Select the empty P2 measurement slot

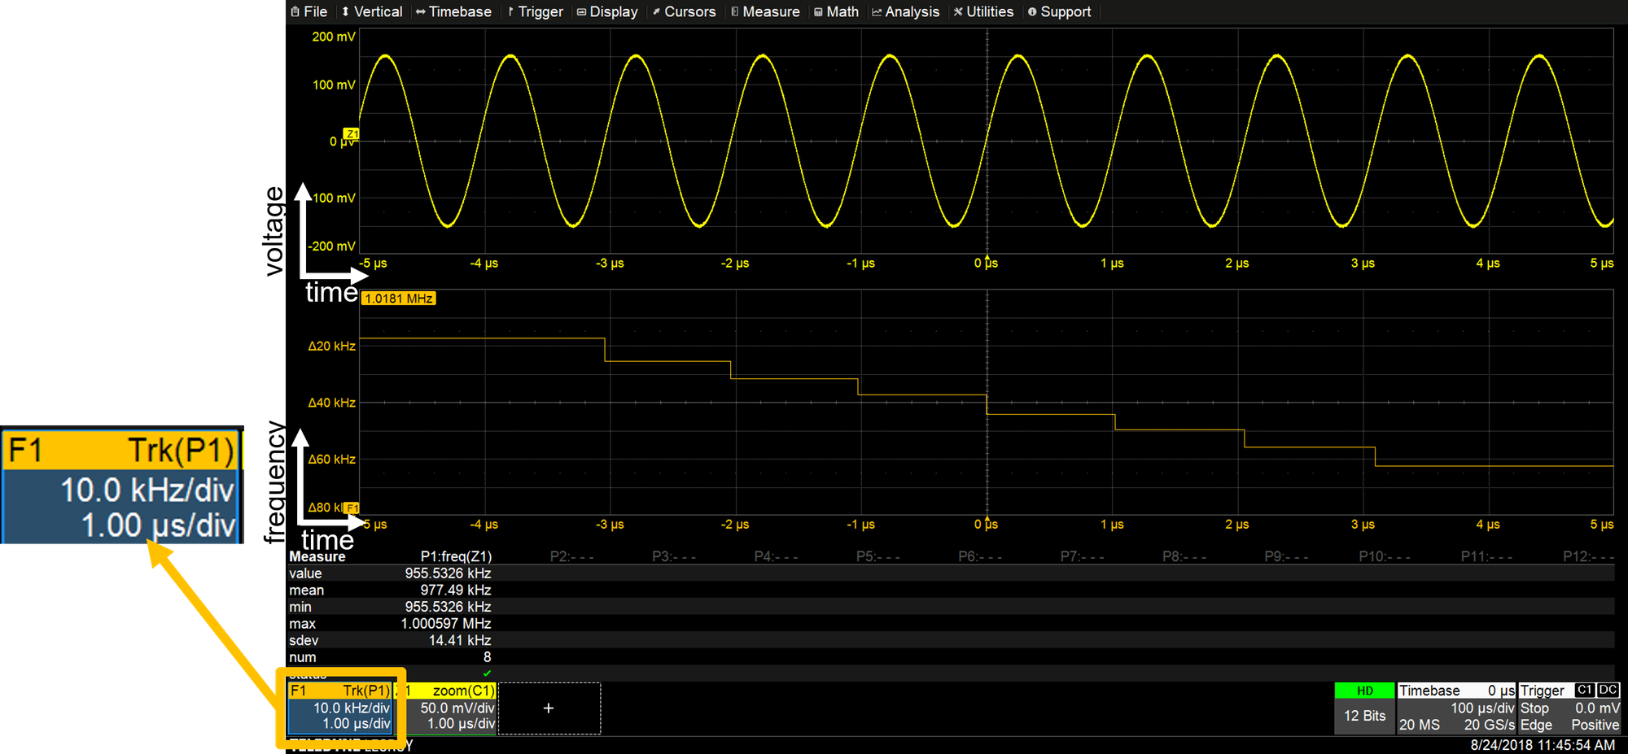click(x=571, y=557)
